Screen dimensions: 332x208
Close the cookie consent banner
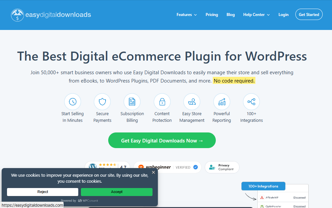click(154, 172)
